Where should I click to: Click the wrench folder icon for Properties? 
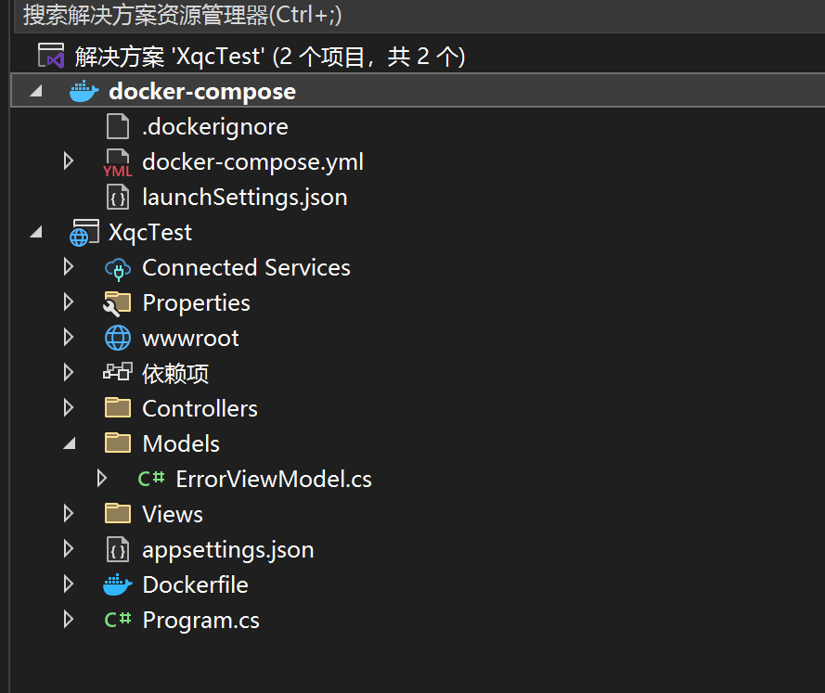117,304
